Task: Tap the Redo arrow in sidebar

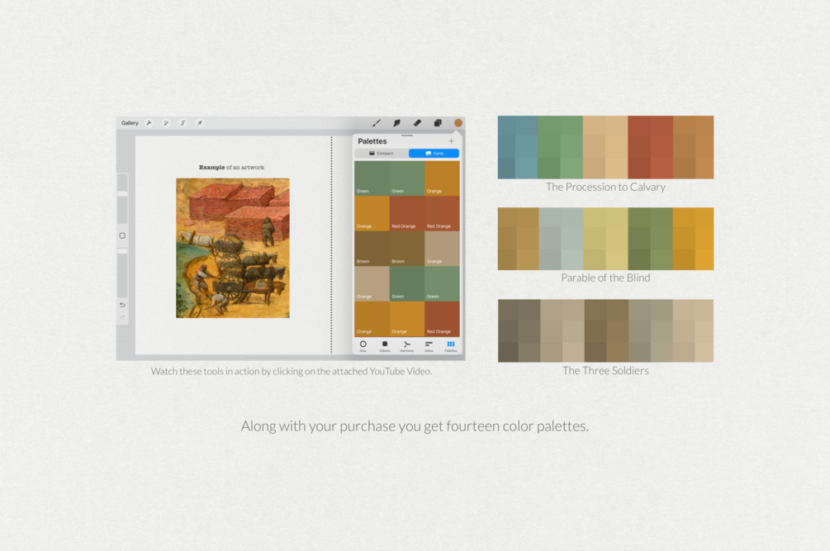Action: pos(122,317)
